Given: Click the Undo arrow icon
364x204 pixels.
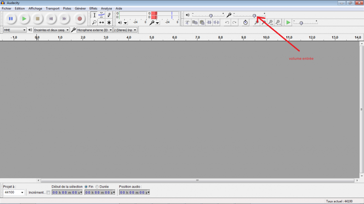Looking at the screenshot, I should click(227, 22).
